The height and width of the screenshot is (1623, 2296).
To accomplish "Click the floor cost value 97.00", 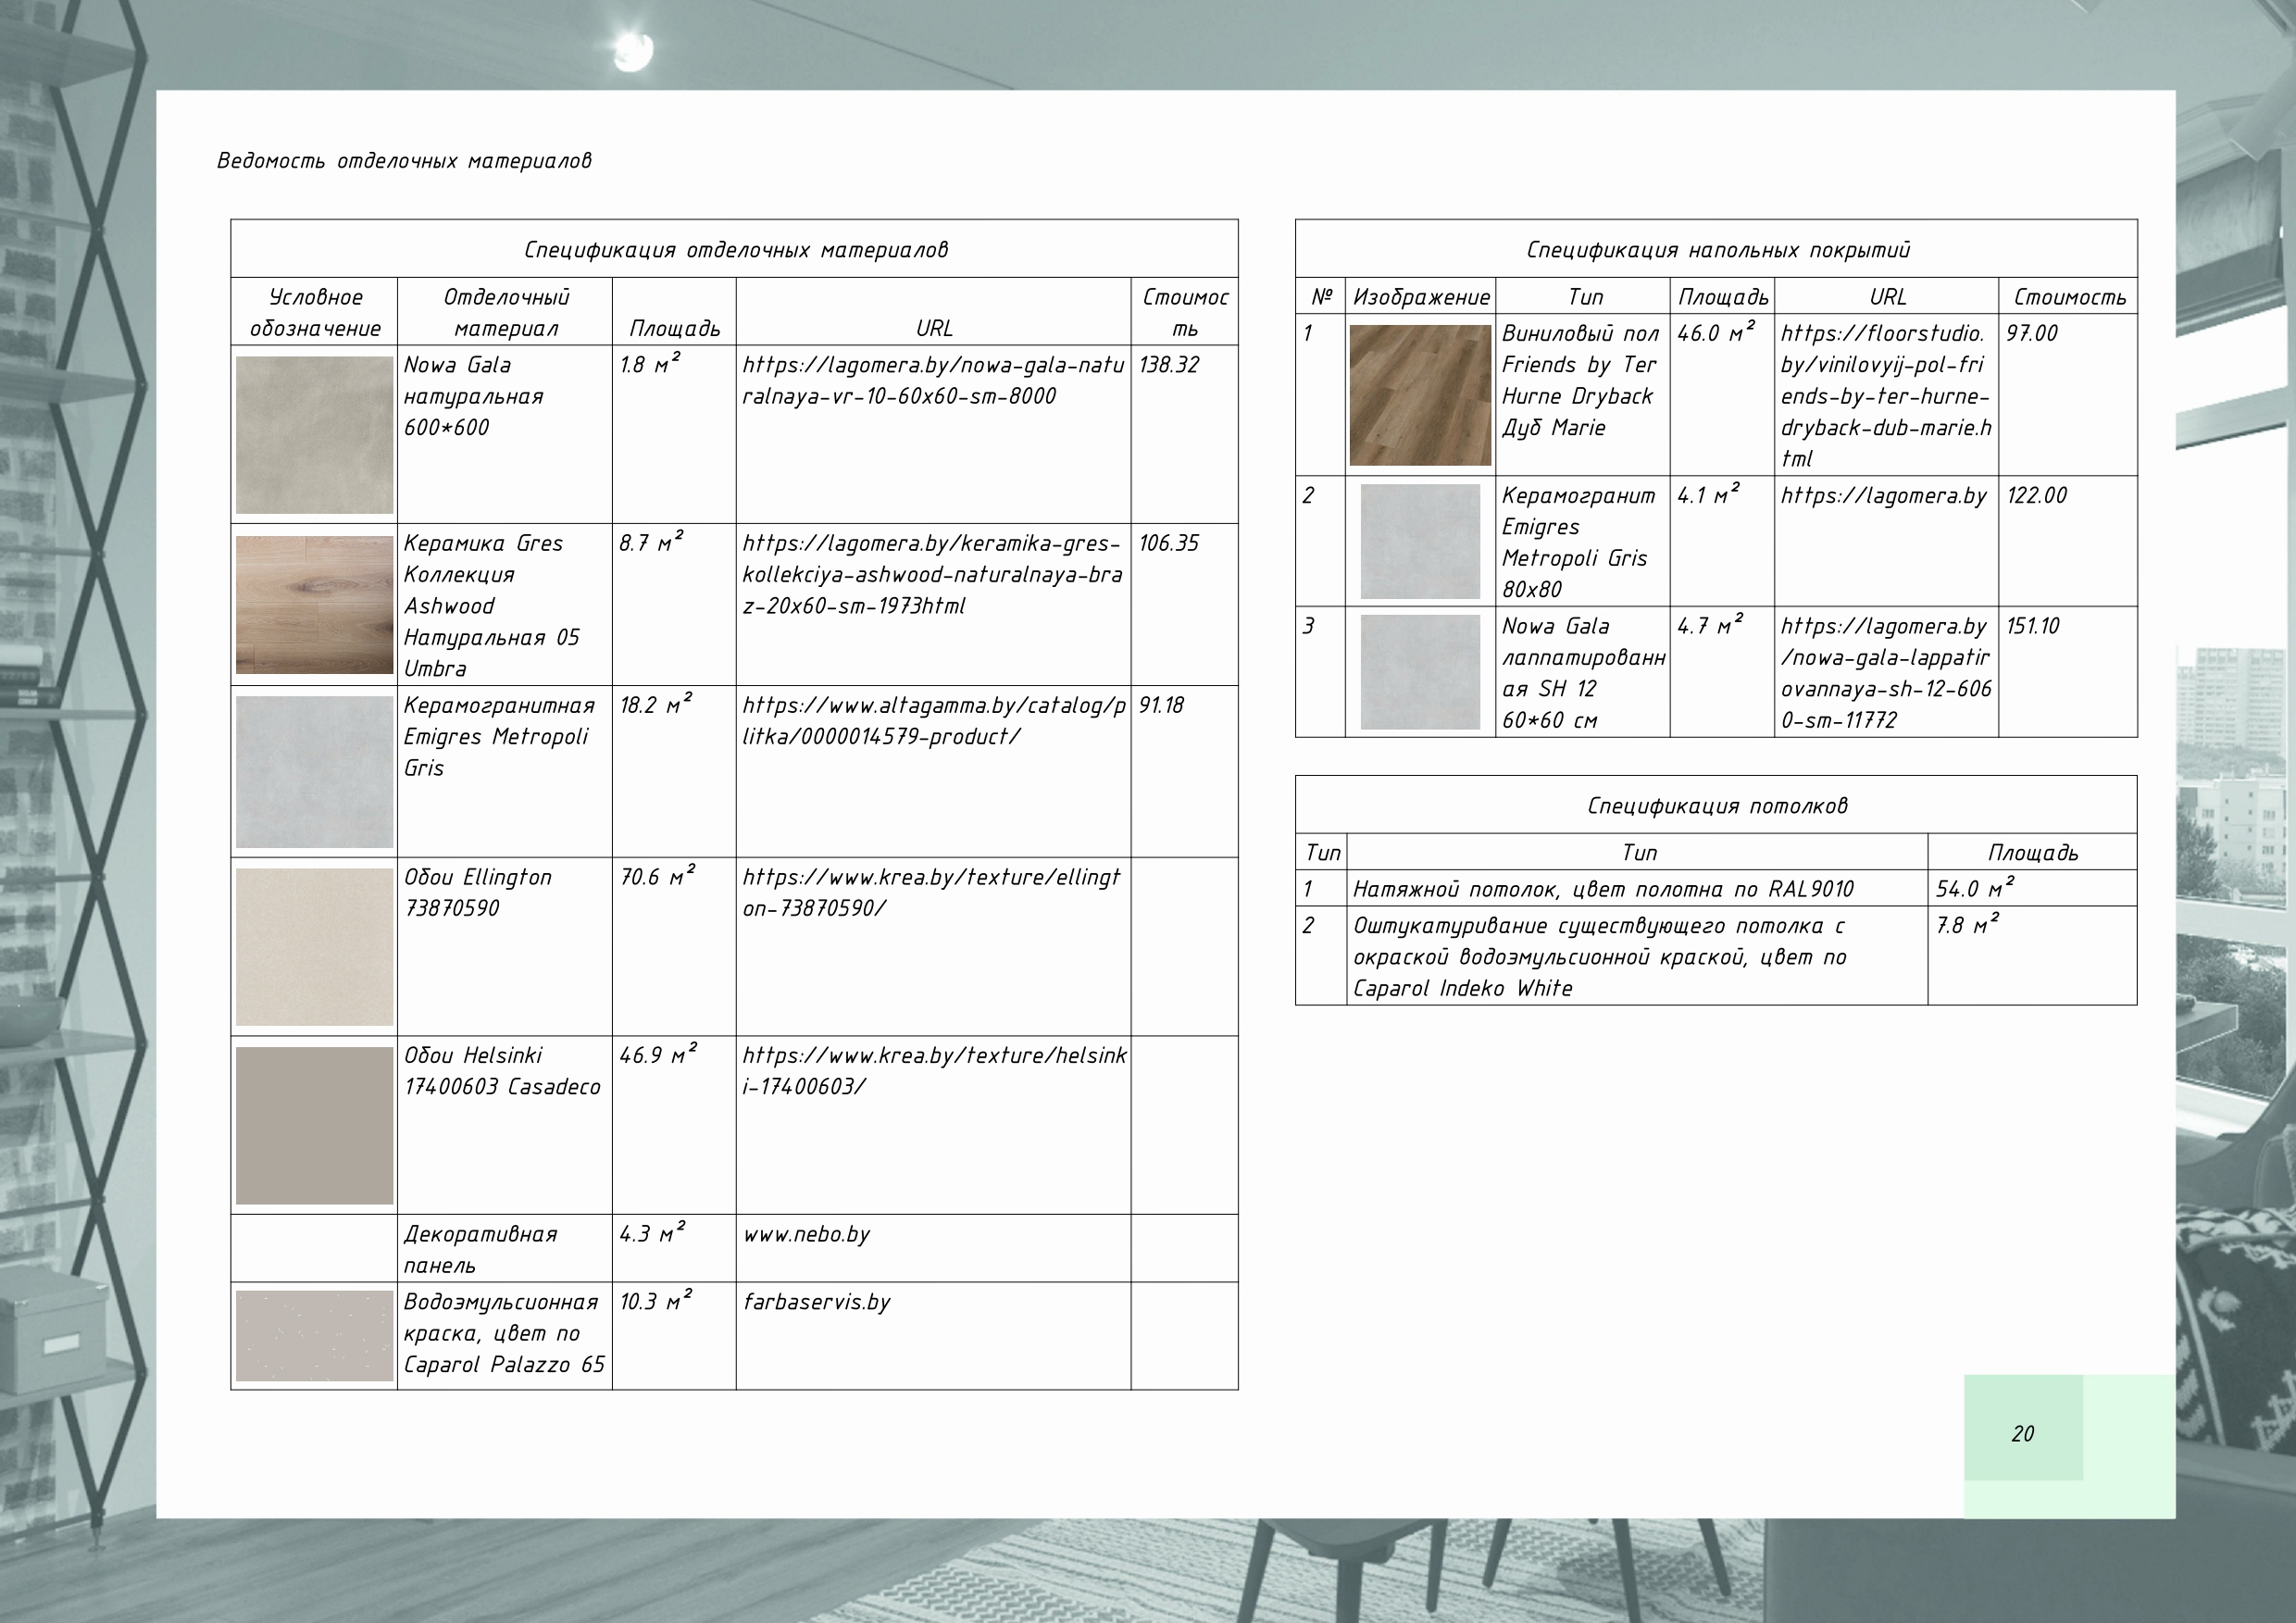I will point(2031,333).
